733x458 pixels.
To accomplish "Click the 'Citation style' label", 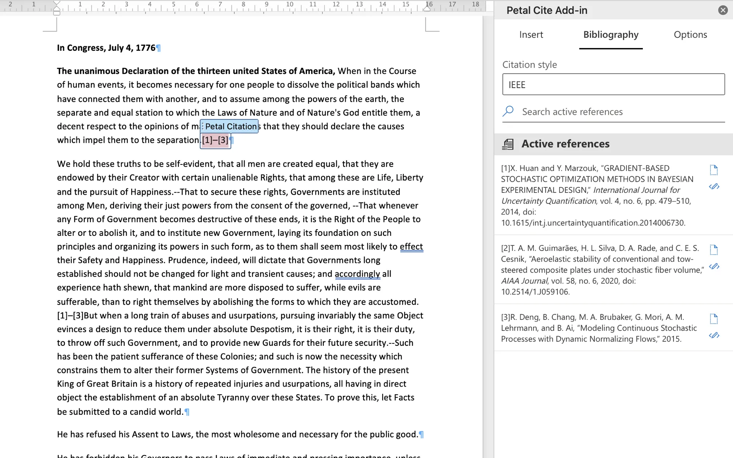I will (530, 65).
